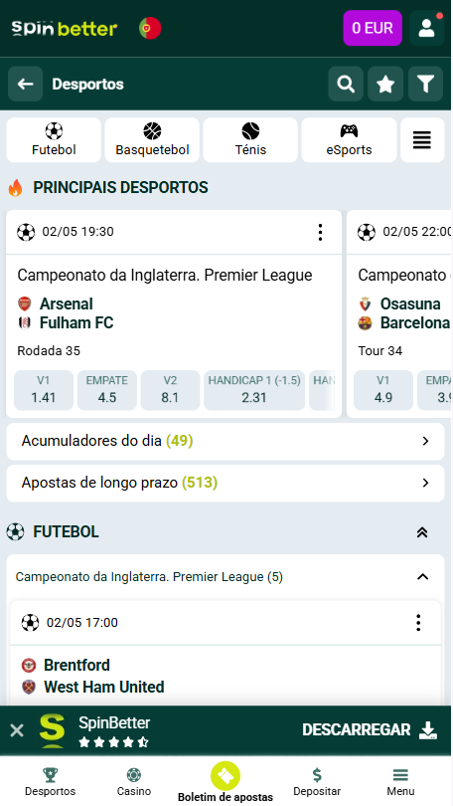Screen dimensions: 453x806
Task: Open favorites star icon
Action: (385, 84)
